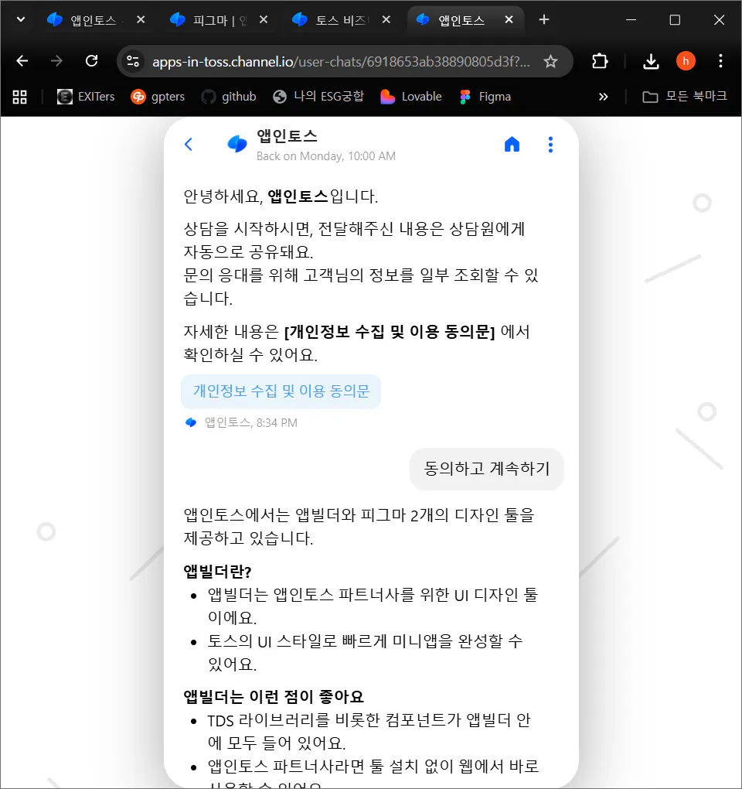The width and height of the screenshot is (742, 789).
Task: Click the 앱빌더란? heading
Action: 217,571
